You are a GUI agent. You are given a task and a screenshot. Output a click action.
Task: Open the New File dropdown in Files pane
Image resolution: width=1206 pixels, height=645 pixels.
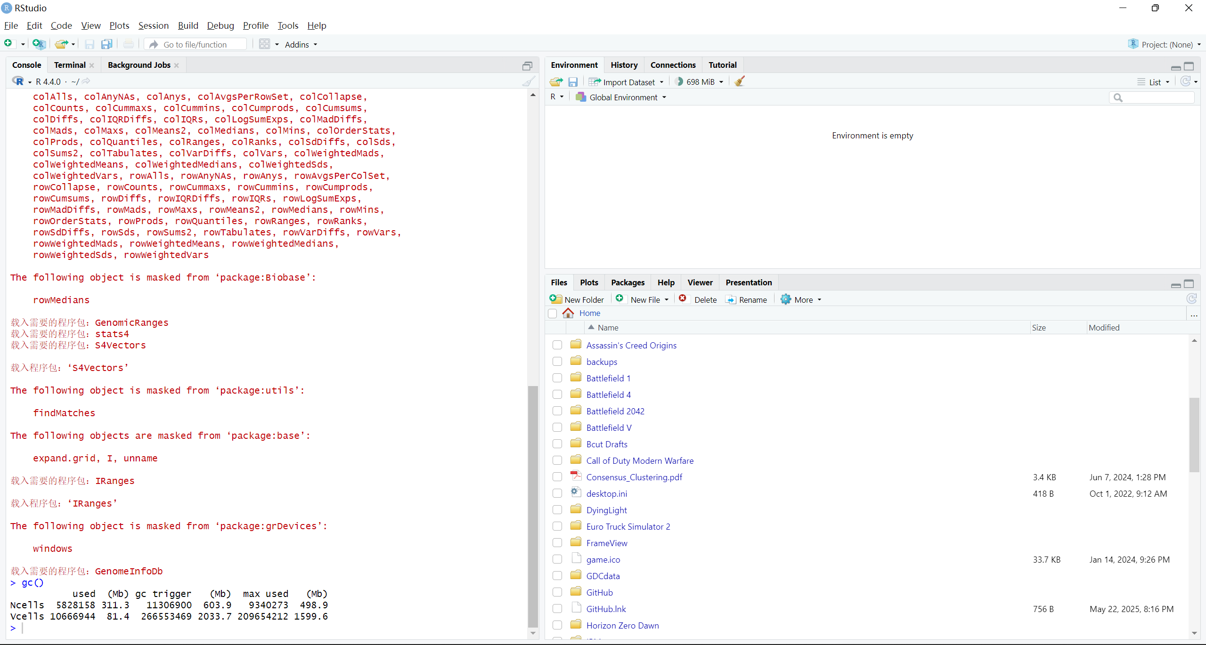pos(643,299)
